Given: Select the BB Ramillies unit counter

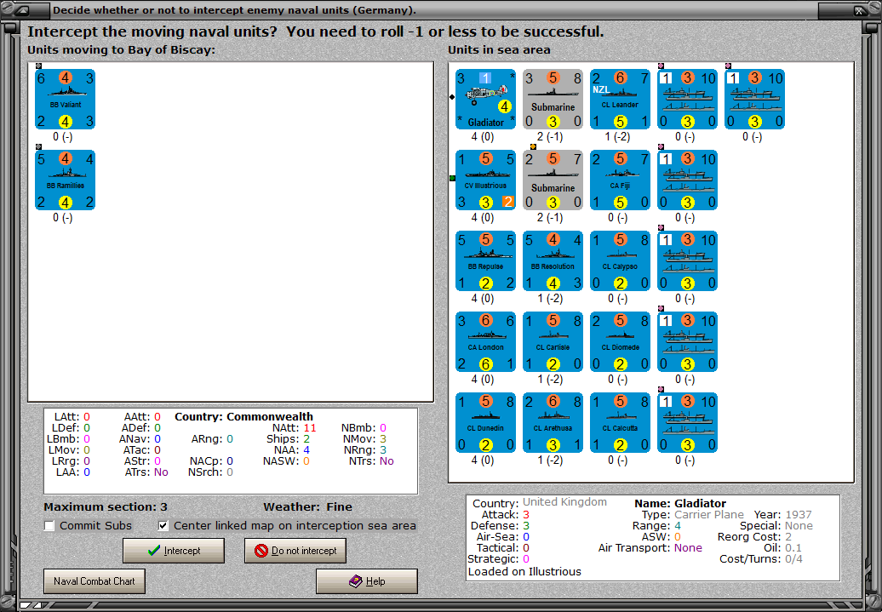Looking at the screenshot, I should point(66,180).
